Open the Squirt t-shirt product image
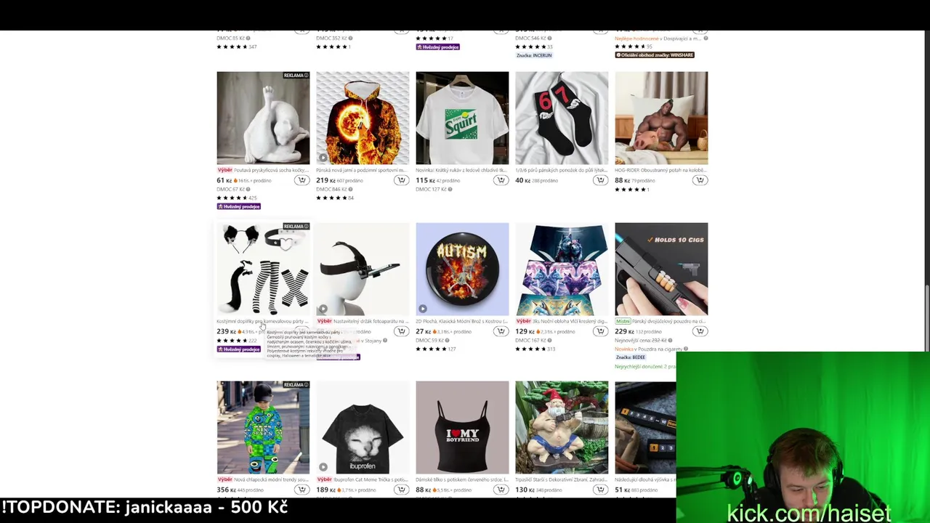 (x=462, y=118)
